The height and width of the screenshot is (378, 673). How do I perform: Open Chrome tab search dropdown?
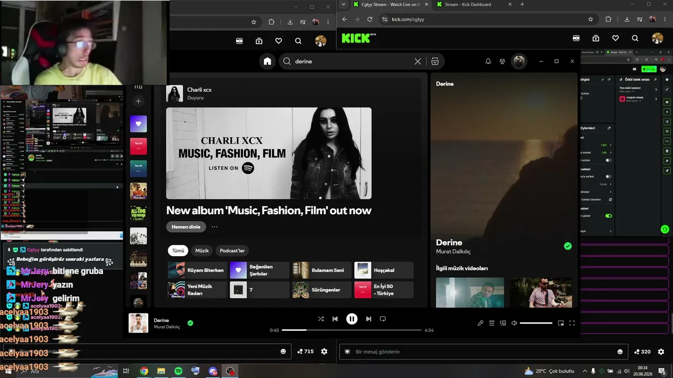(x=343, y=4)
